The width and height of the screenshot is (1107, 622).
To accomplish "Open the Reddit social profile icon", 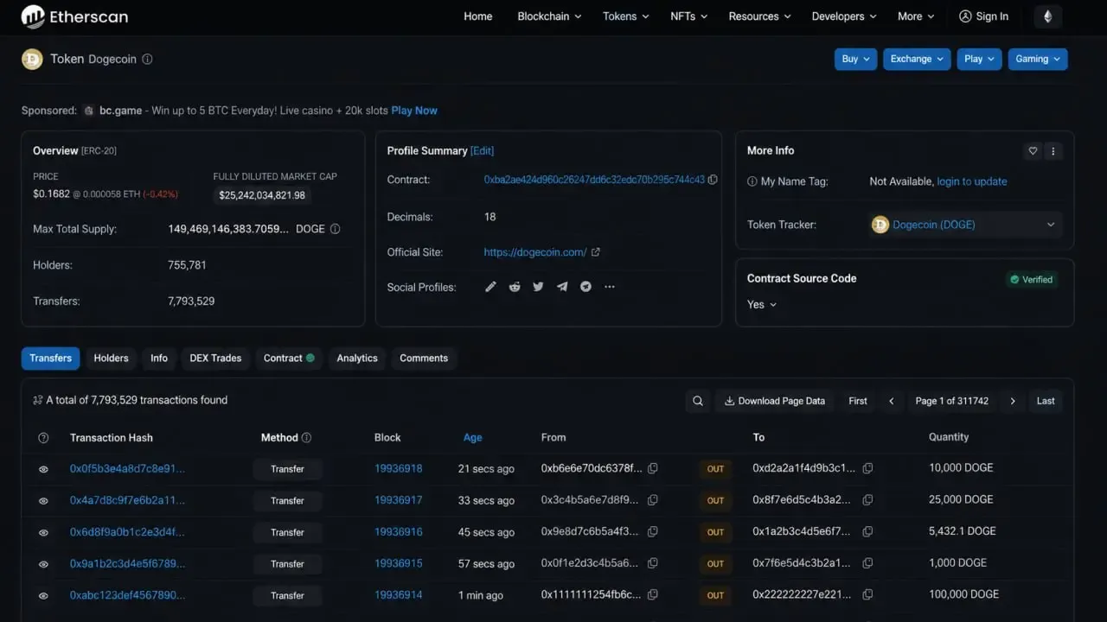I will [x=515, y=287].
